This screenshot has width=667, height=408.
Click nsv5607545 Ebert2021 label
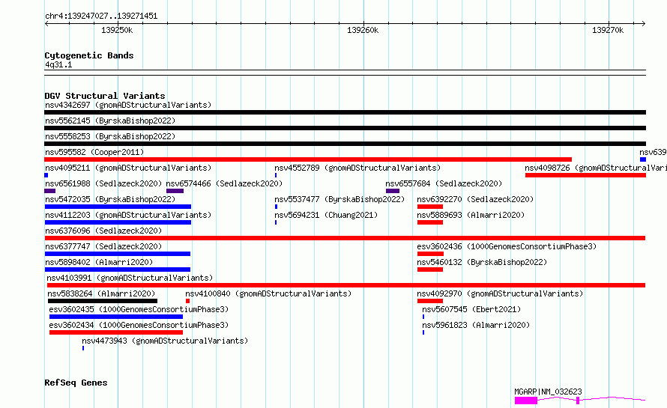[x=471, y=309]
